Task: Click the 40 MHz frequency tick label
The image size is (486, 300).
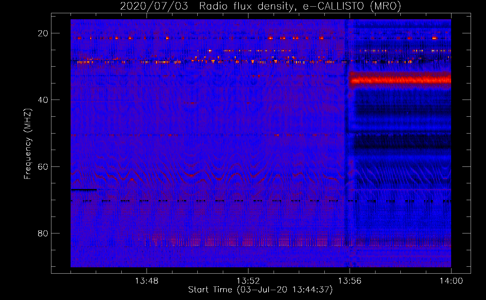Action: tap(43, 100)
